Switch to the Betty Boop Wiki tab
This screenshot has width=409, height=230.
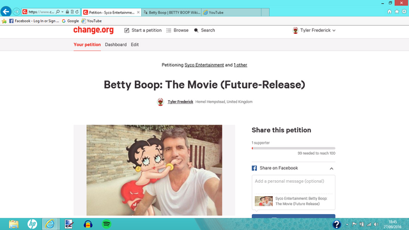pos(172,12)
